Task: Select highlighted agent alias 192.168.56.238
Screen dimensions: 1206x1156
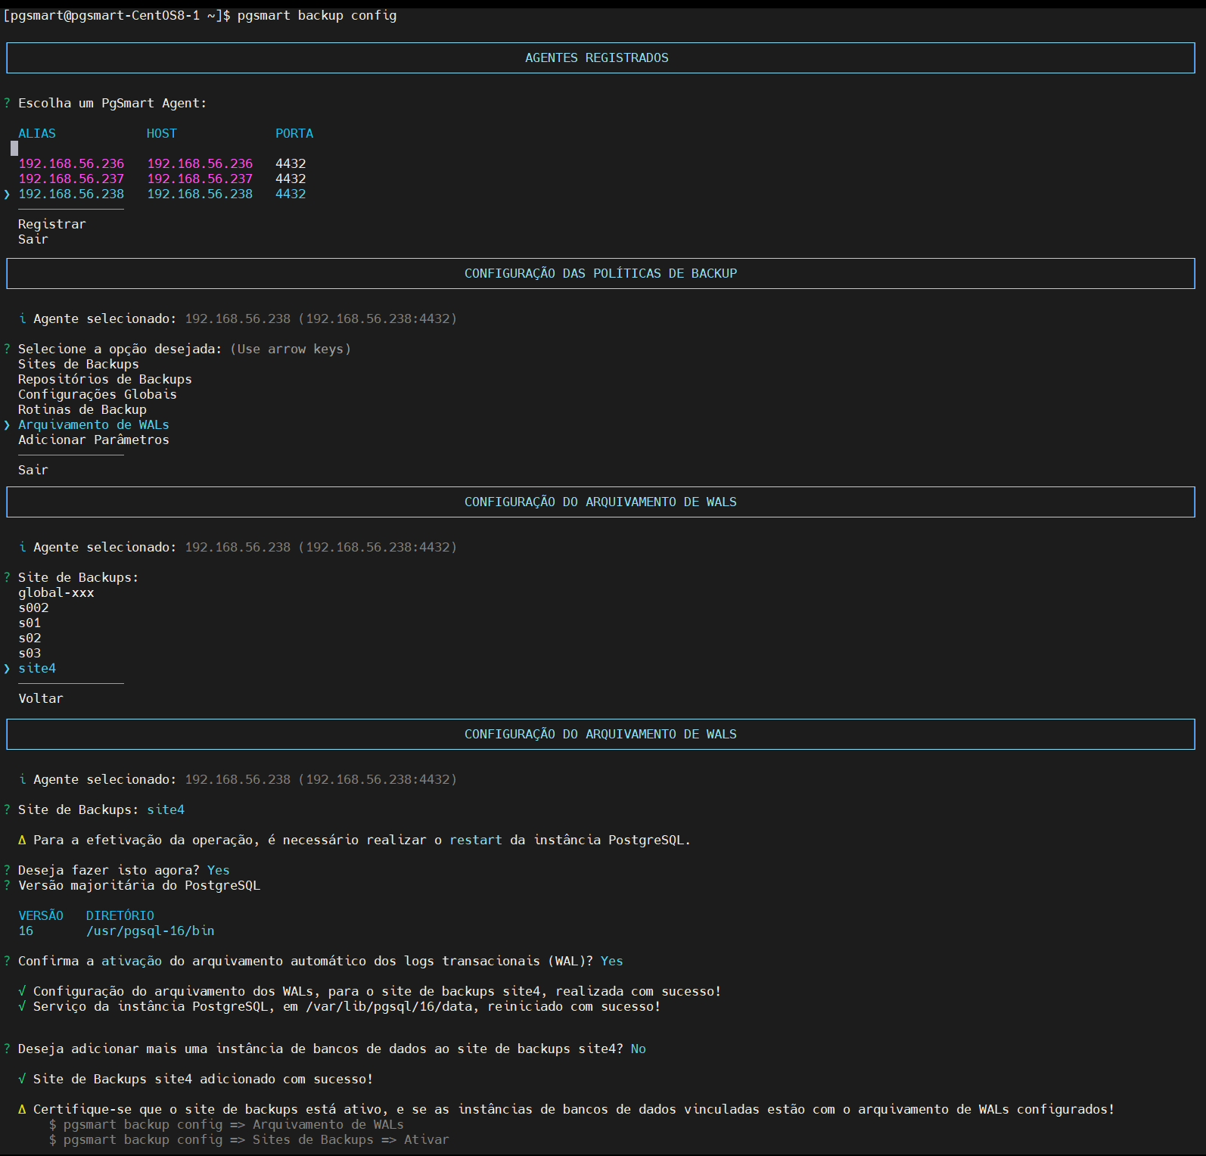Action: coord(71,194)
